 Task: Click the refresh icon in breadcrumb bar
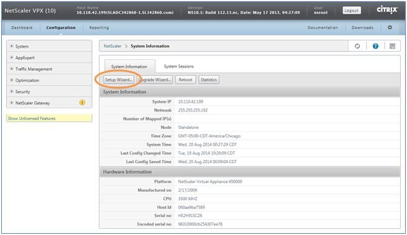coord(357,46)
